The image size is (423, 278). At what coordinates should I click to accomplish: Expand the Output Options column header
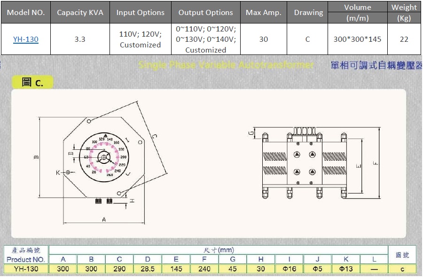click(205, 12)
